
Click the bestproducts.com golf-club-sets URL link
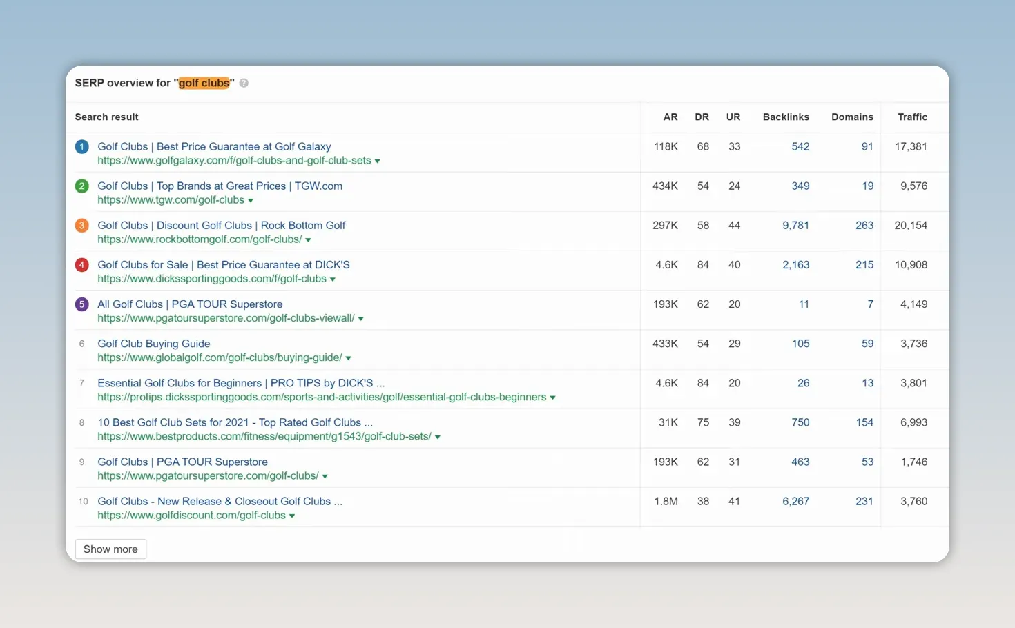(264, 435)
